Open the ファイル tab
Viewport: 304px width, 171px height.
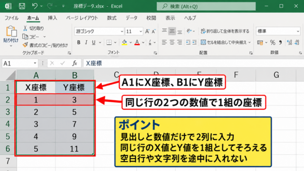tap(11, 18)
